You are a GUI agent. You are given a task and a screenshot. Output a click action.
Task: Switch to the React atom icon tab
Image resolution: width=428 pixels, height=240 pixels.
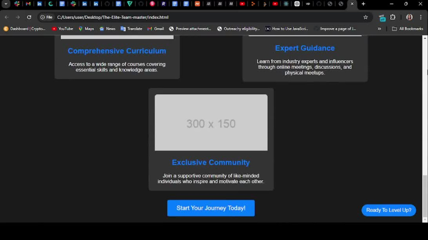(286, 4)
